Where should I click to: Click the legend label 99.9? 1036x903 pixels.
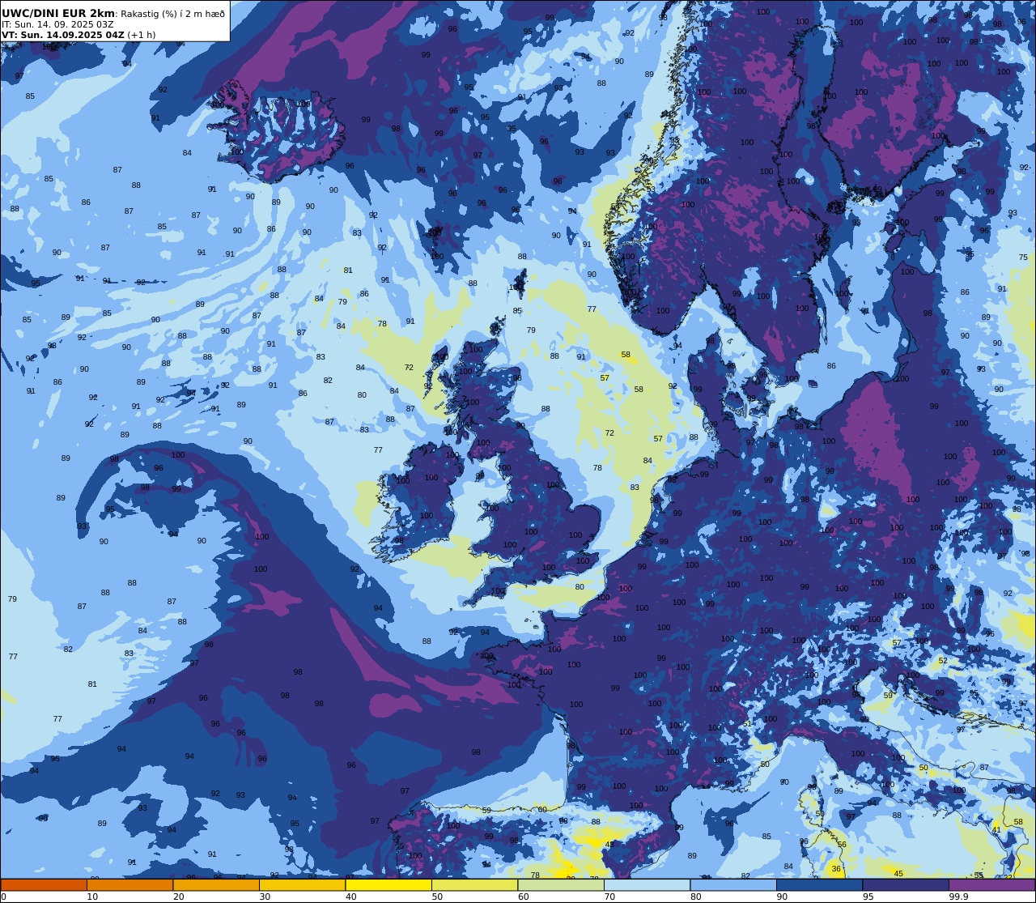pyautogui.click(x=958, y=897)
